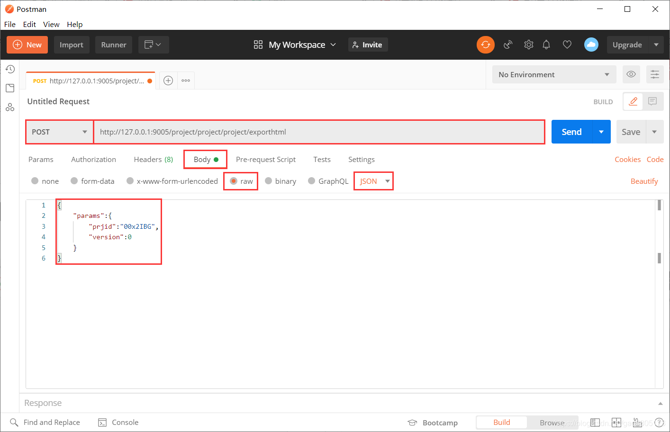This screenshot has height=432, width=670.
Task: Switch to Build mode toggle
Action: 502,423
